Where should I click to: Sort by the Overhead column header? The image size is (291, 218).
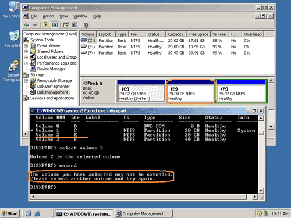click(253, 34)
